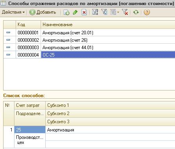Click the red X mark-for-deletion icon

click(x=84, y=12)
